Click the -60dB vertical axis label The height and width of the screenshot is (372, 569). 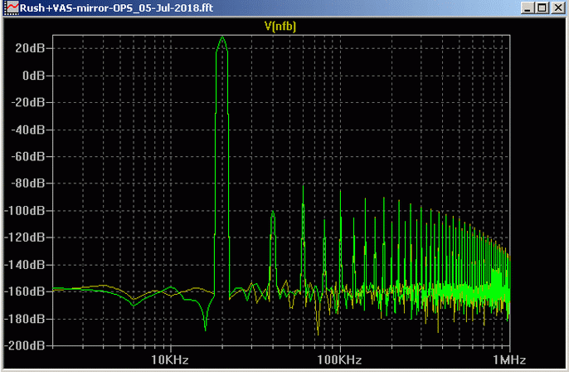click(28, 157)
